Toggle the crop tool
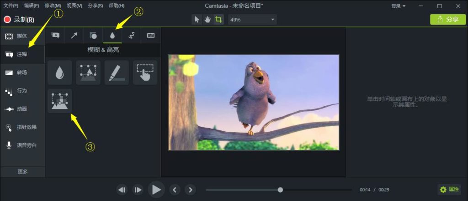 (x=218, y=20)
